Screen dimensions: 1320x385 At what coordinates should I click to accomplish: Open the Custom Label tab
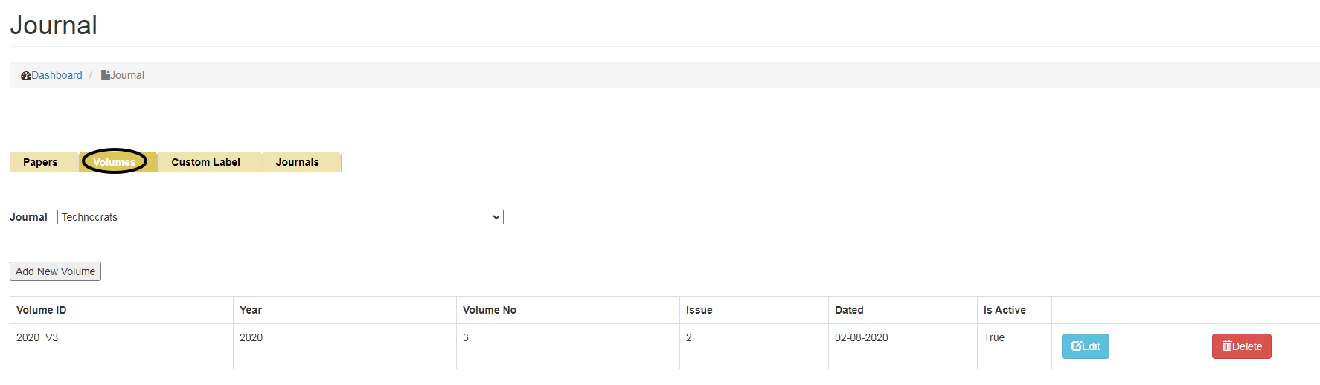(x=205, y=162)
